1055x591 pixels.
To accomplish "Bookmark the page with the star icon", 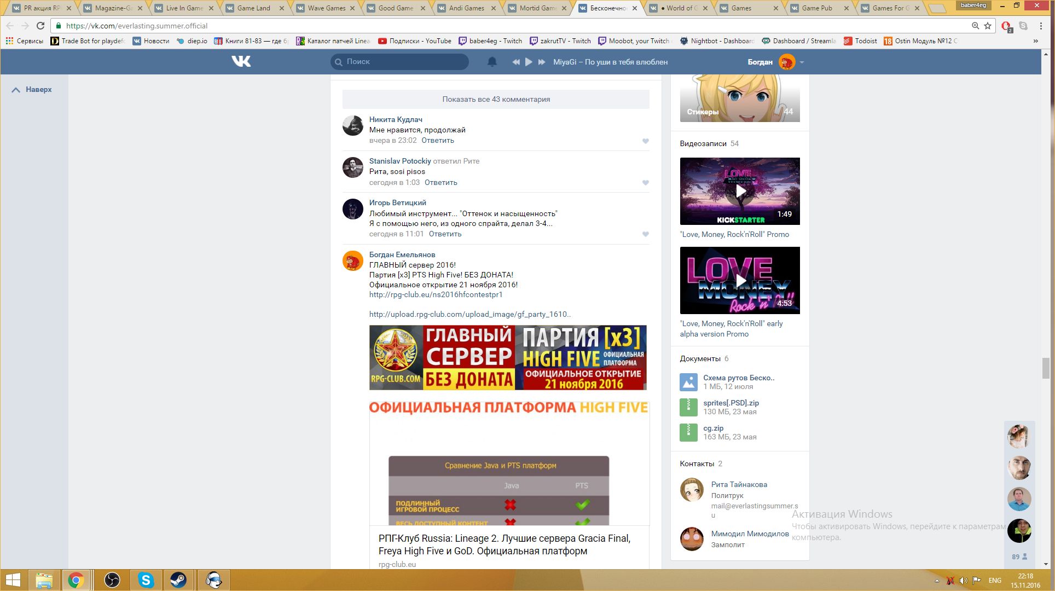I will click(x=988, y=26).
